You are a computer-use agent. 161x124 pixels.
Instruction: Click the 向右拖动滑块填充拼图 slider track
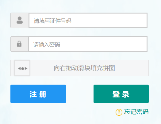tap(79, 68)
